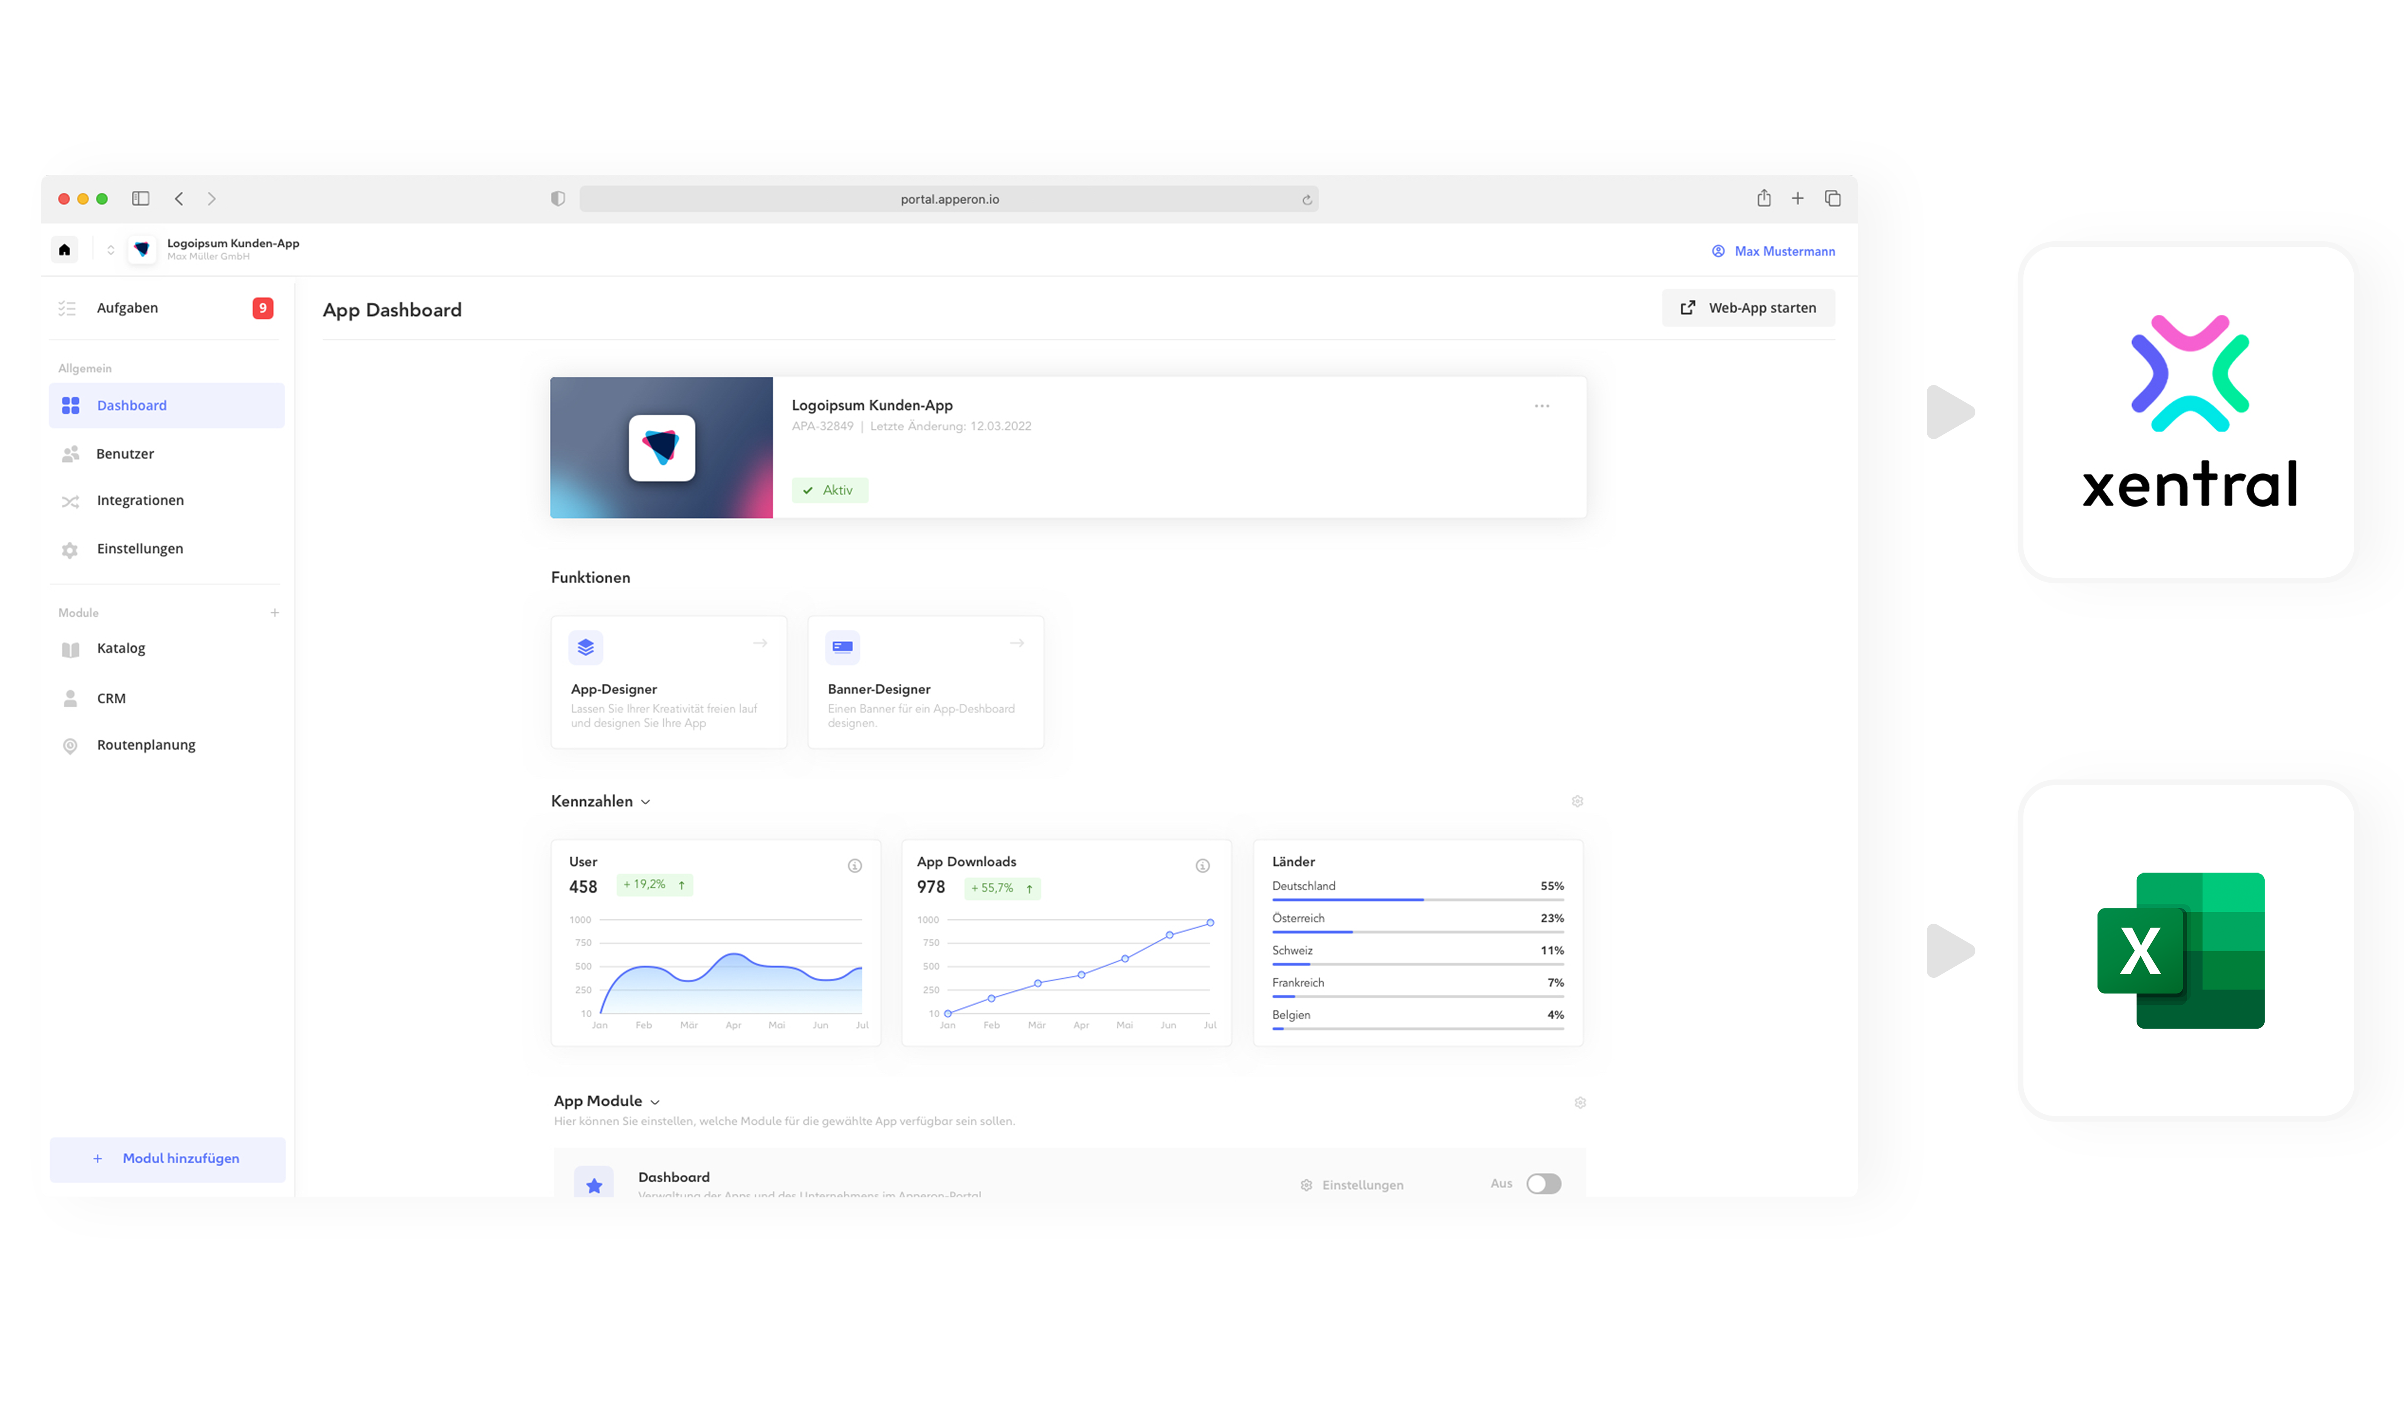Click the Excel integration logo tile

(x=2188, y=950)
